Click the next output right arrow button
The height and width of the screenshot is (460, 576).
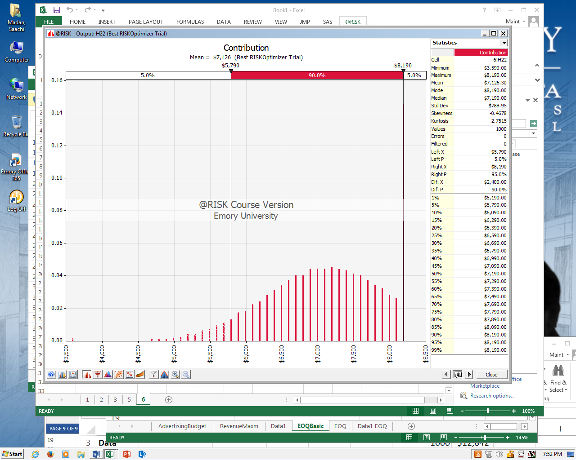pyautogui.click(x=469, y=375)
